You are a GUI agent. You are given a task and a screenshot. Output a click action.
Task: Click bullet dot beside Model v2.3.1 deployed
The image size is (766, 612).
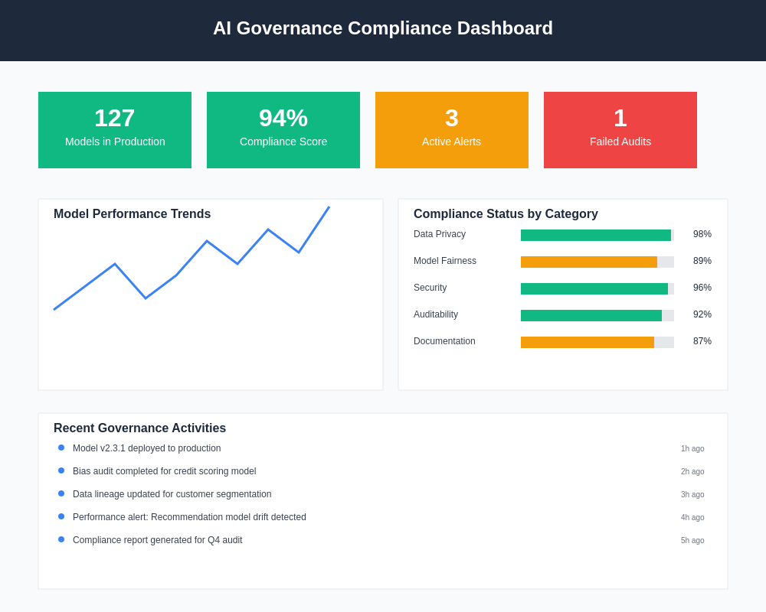tap(61, 448)
